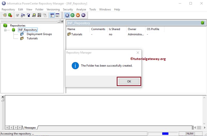The height and width of the screenshot is (136, 207).
Task: Open the Tools menu
Action: click(x=93, y=10)
